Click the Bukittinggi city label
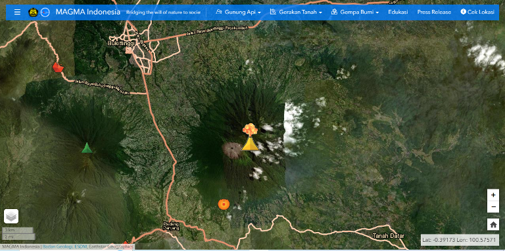 (x=120, y=43)
